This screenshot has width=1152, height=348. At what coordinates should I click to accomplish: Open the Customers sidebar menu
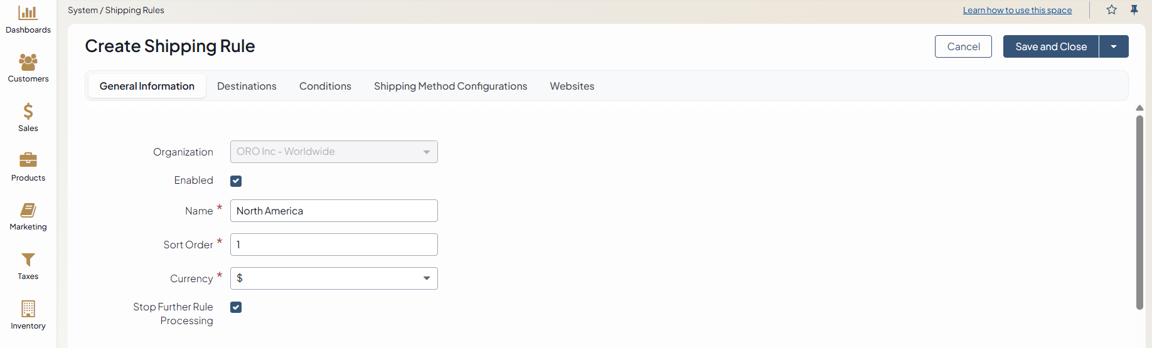point(28,62)
